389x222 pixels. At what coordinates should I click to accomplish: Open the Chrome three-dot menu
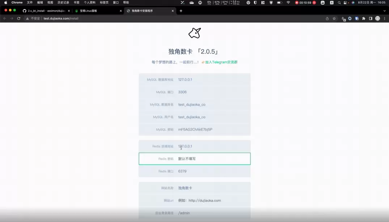385,18
